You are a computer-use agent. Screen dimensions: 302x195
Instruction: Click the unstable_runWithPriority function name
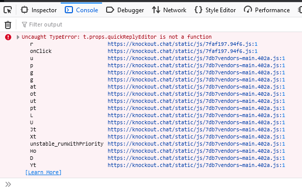(67, 144)
